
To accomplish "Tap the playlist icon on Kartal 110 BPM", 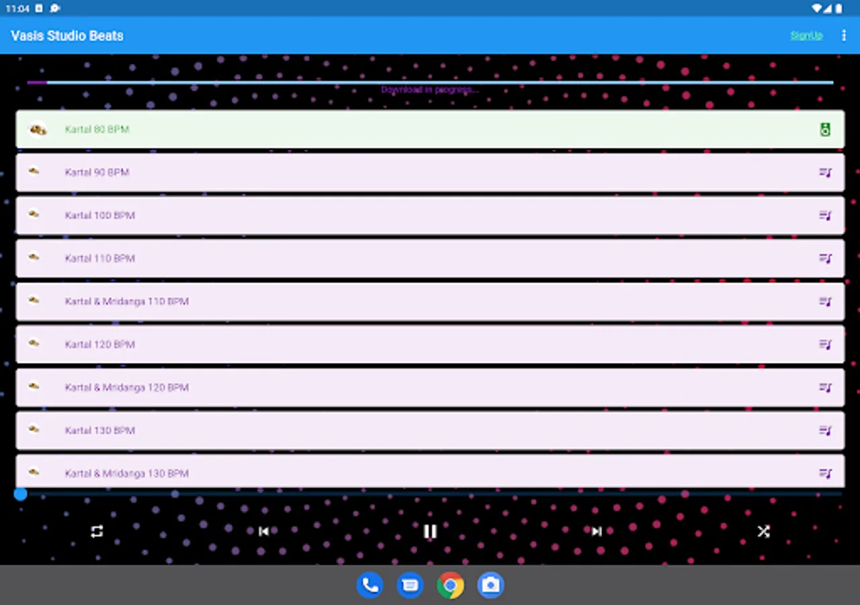I will [x=825, y=259].
